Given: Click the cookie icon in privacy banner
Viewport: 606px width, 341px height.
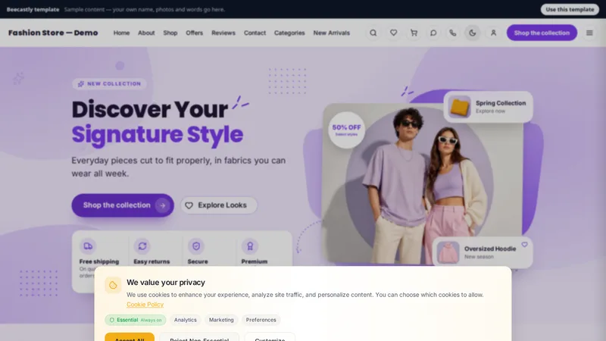Looking at the screenshot, I should (113, 285).
